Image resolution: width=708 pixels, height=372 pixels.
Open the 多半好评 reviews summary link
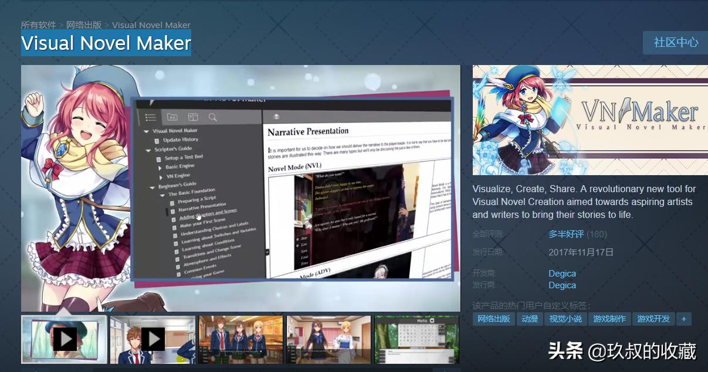click(566, 234)
